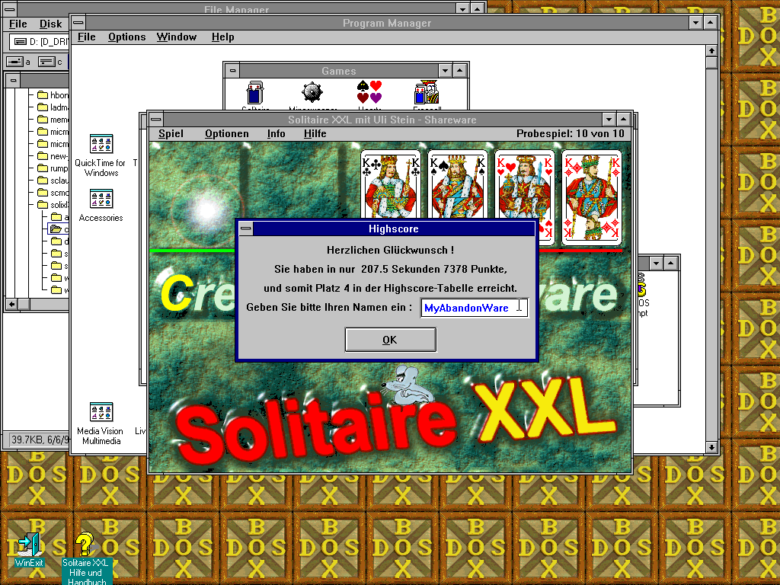
Task: Click the name input field in Highscore
Action: click(x=474, y=308)
